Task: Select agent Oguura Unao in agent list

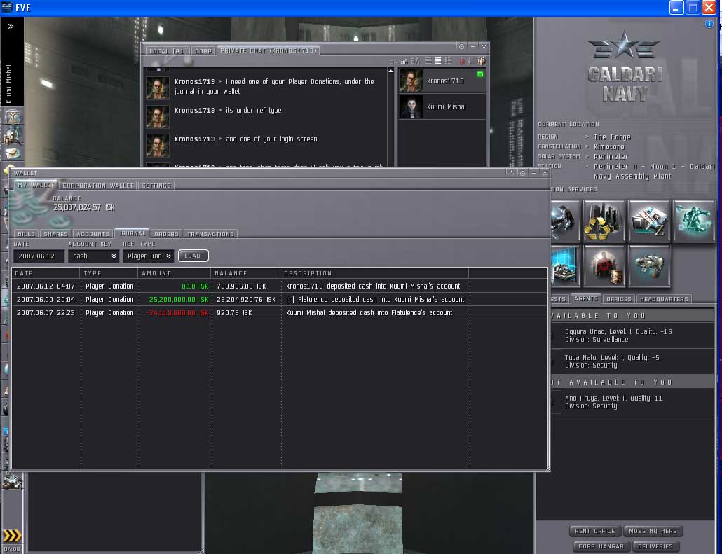Action: pyautogui.click(x=633, y=335)
